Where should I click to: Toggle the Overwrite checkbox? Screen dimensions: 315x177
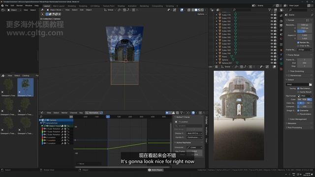pyautogui.click(x=298, y=111)
